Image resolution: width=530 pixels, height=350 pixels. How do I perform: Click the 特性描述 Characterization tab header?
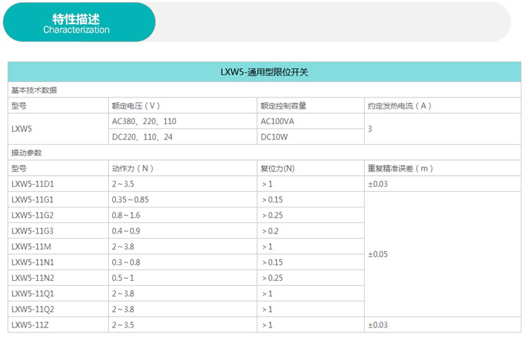(79, 23)
